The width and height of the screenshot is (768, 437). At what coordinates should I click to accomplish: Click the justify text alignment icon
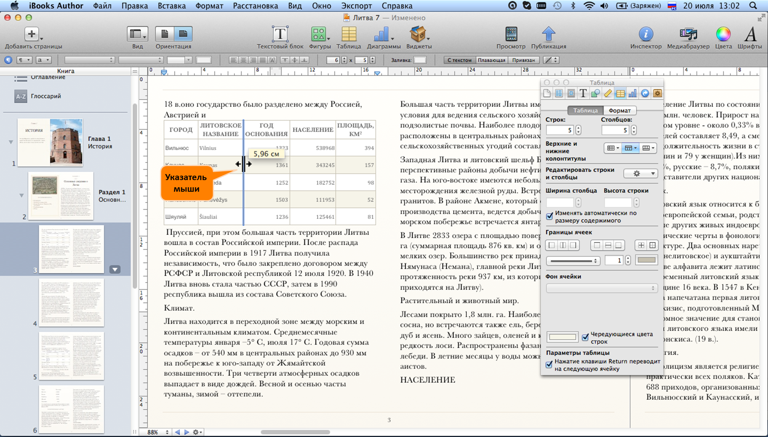262,60
